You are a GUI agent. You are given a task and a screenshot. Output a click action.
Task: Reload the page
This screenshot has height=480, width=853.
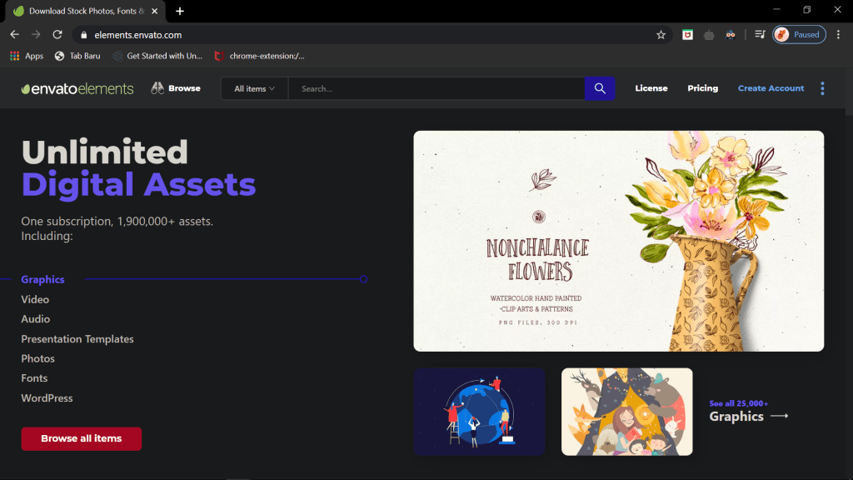57,35
